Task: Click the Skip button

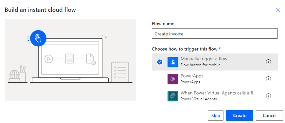Action: pyautogui.click(x=216, y=115)
